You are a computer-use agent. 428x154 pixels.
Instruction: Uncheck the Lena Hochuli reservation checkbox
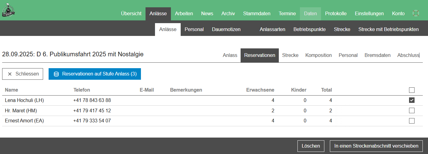pos(412,100)
